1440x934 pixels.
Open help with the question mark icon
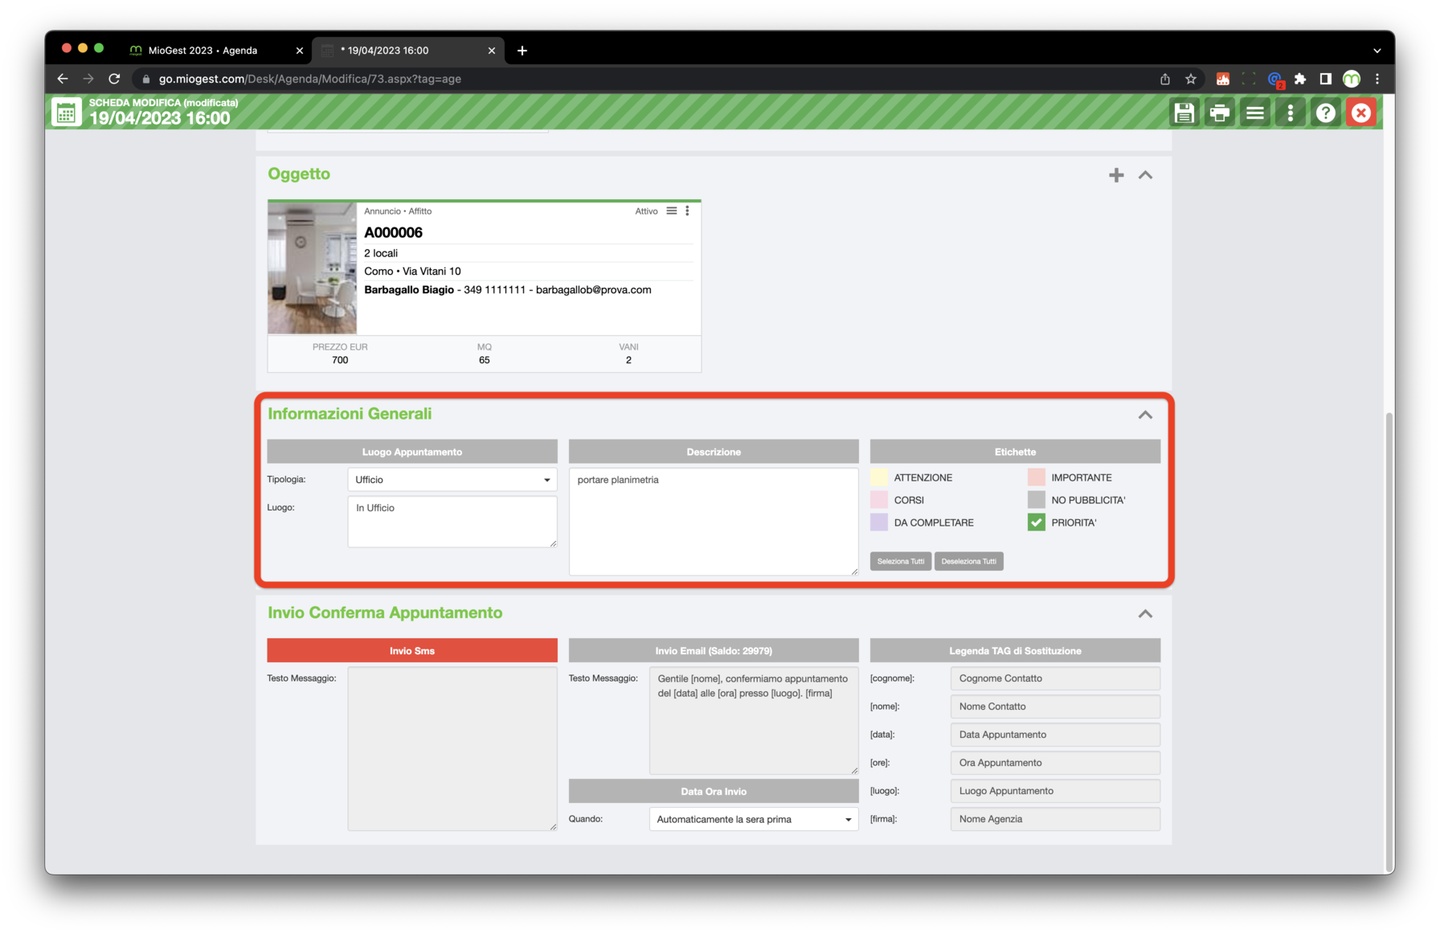[x=1325, y=113]
